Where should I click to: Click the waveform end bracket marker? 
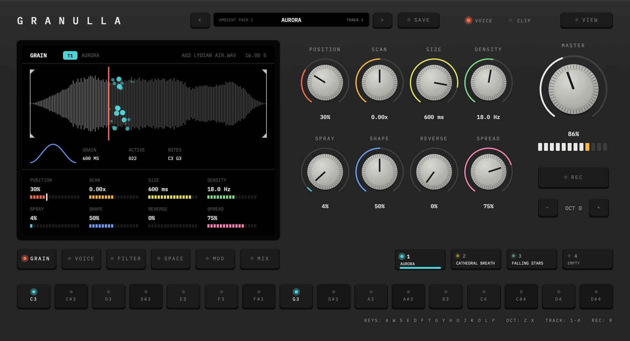pyautogui.click(x=264, y=104)
